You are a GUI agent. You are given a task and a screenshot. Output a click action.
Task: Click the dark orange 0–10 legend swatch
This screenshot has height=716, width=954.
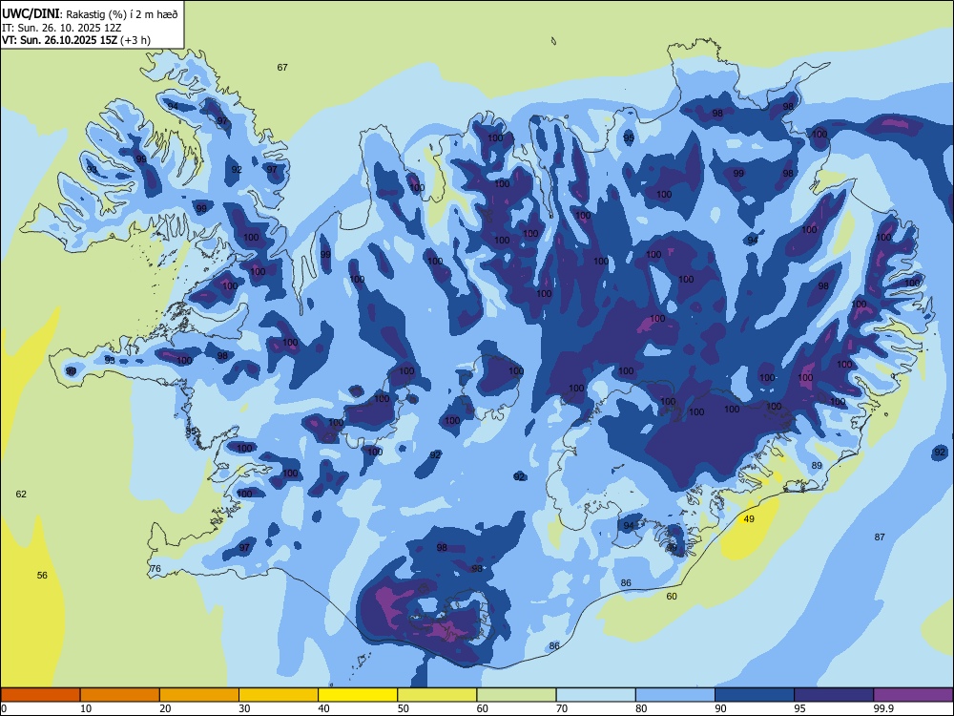[x=40, y=695]
